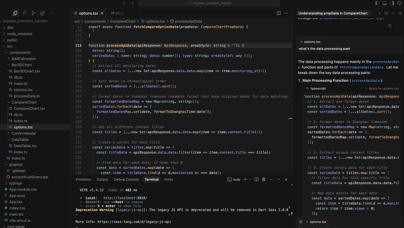
Task: Open CompareChart.tsx file
Action: [35, 108]
